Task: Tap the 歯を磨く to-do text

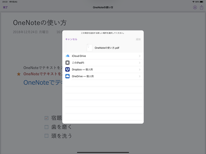Action: click(x=61, y=127)
